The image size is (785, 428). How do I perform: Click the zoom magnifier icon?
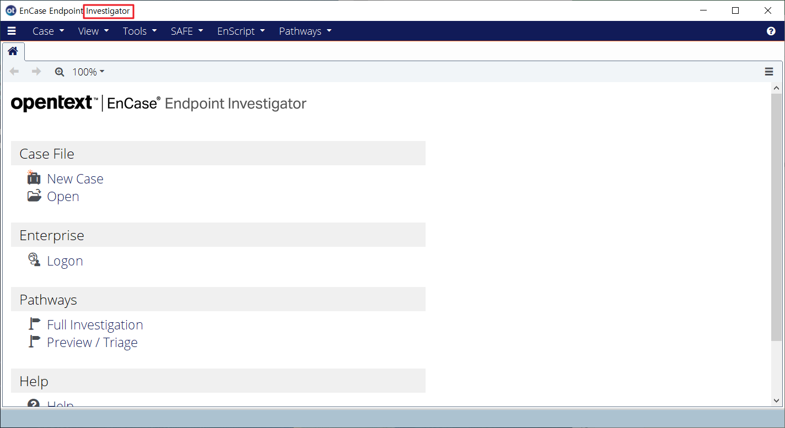[60, 72]
